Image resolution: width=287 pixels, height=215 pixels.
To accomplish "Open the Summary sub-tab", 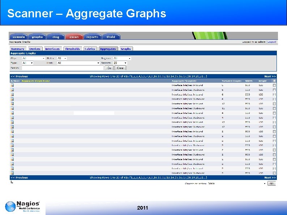I will click(18, 49).
